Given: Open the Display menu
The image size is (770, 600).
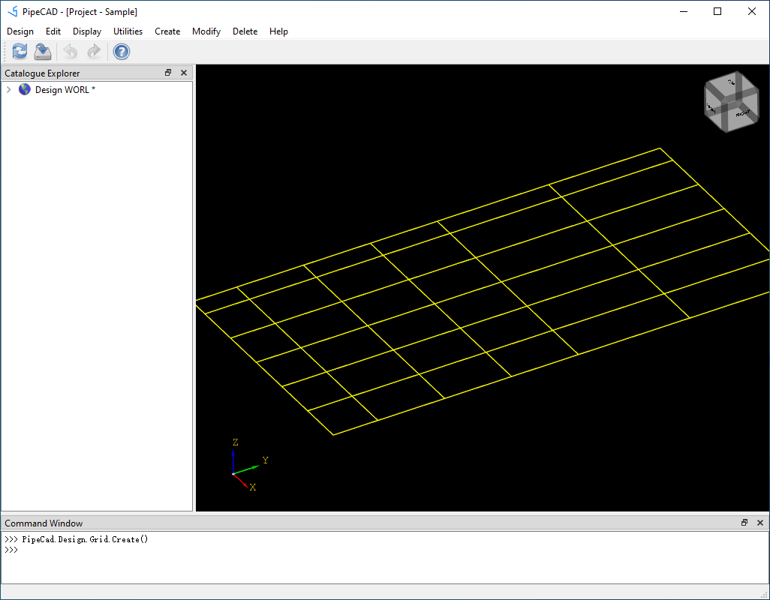Looking at the screenshot, I should point(87,31).
